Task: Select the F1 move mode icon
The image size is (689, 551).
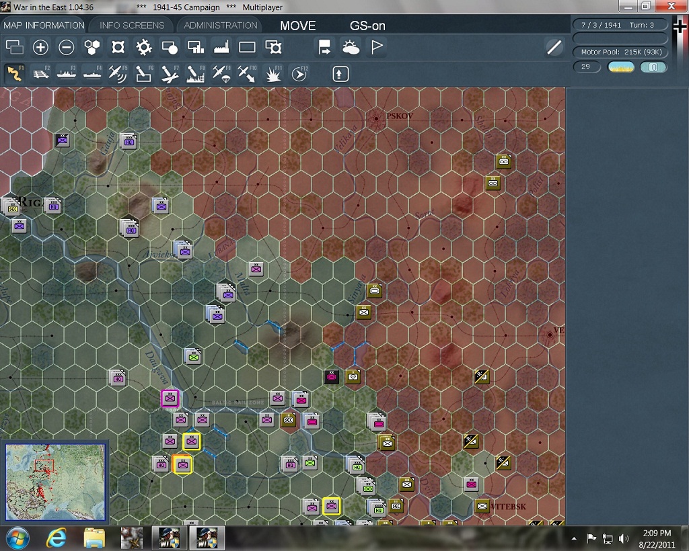Action: tap(15, 73)
